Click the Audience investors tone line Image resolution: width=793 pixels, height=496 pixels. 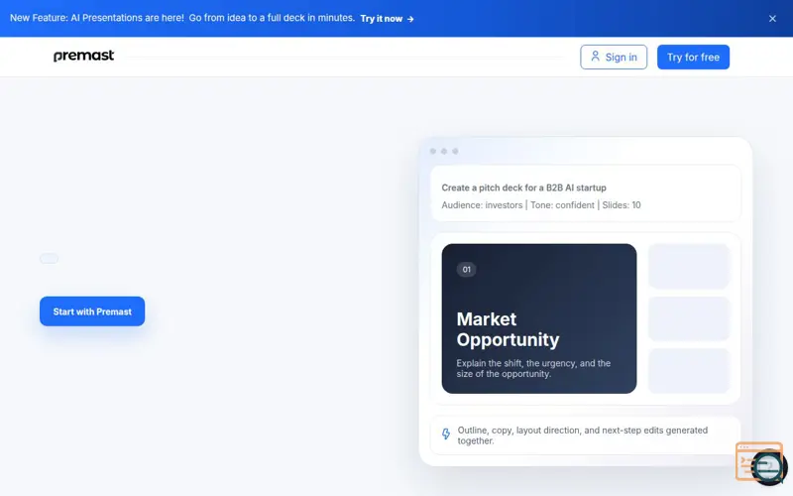(540, 205)
